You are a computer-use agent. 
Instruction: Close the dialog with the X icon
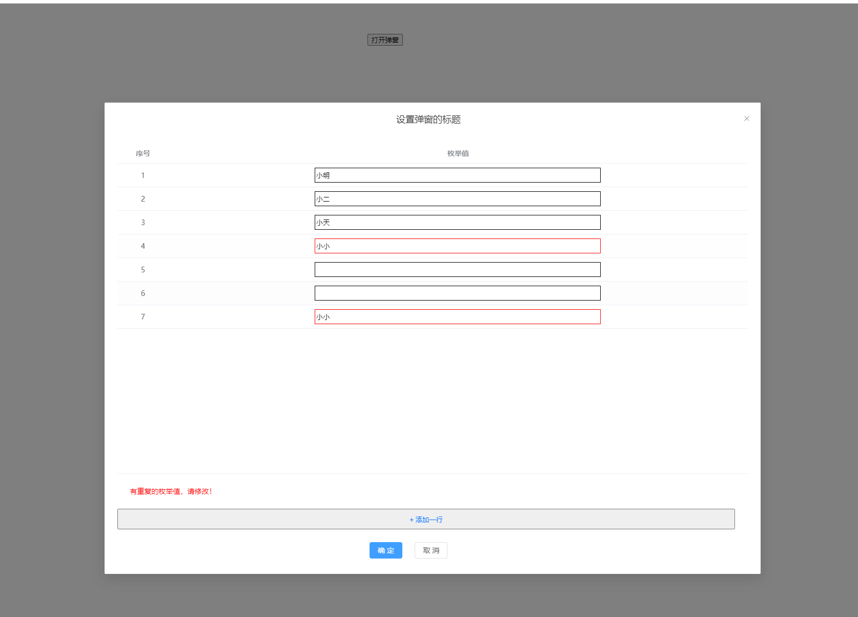747,118
